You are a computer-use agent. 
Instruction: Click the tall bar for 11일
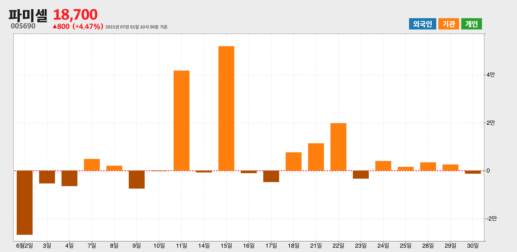[181, 120]
